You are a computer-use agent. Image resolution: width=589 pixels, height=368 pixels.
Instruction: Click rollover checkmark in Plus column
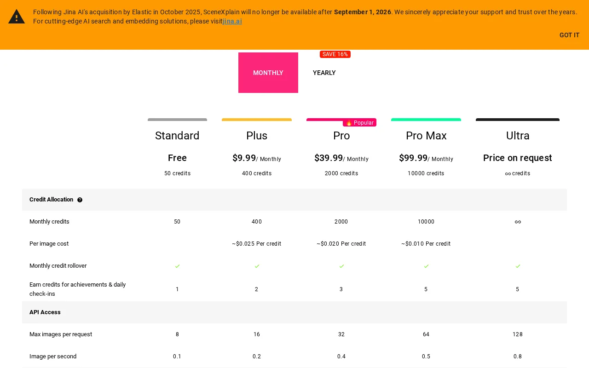coord(257,266)
